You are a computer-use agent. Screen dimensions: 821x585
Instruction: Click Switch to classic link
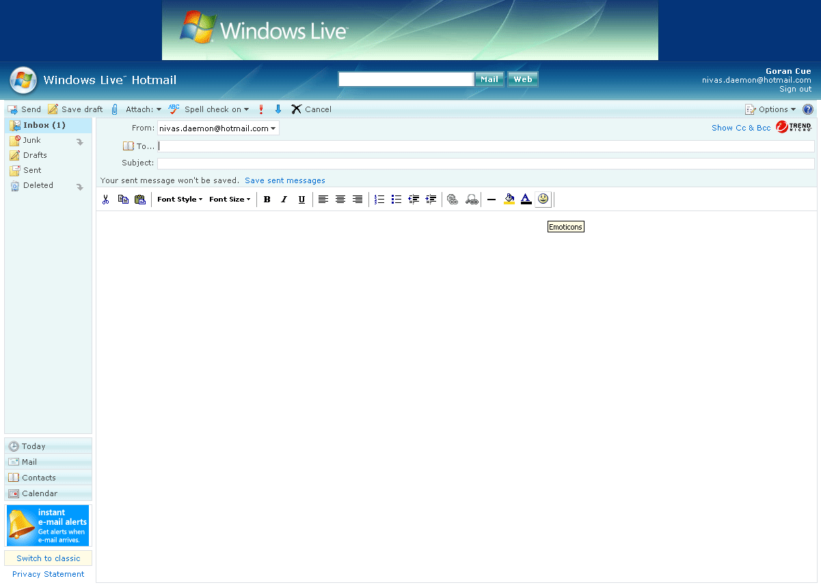pos(49,558)
